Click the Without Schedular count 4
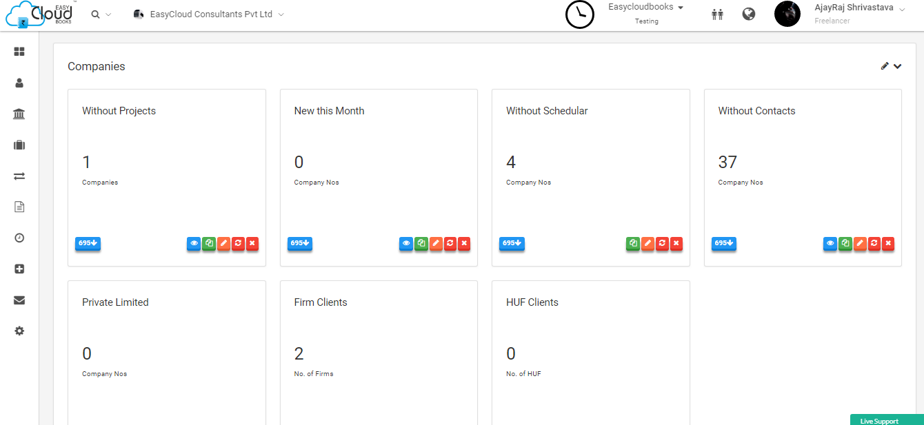Image resolution: width=924 pixels, height=425 pixels. point(511,162)
